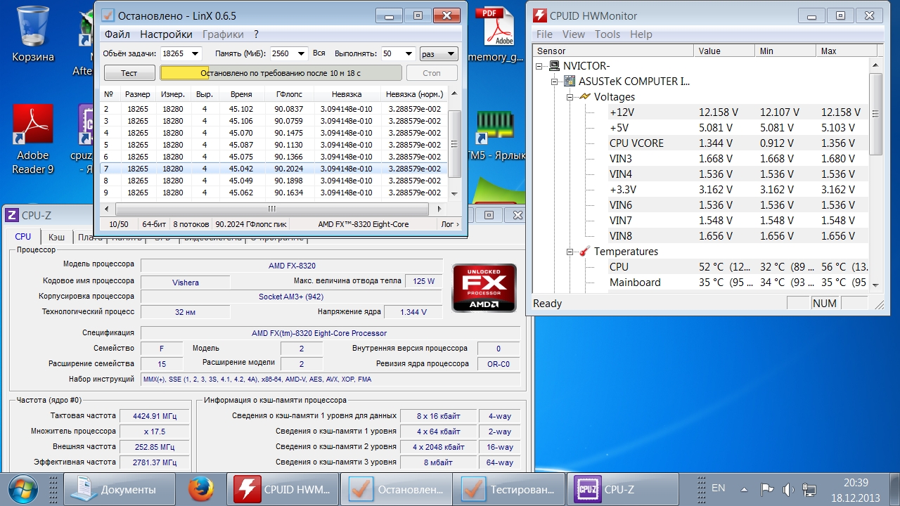Click the HWMonitor vertical scrollbar thumb
Screen dimensions: 900x506
point(876,114)
